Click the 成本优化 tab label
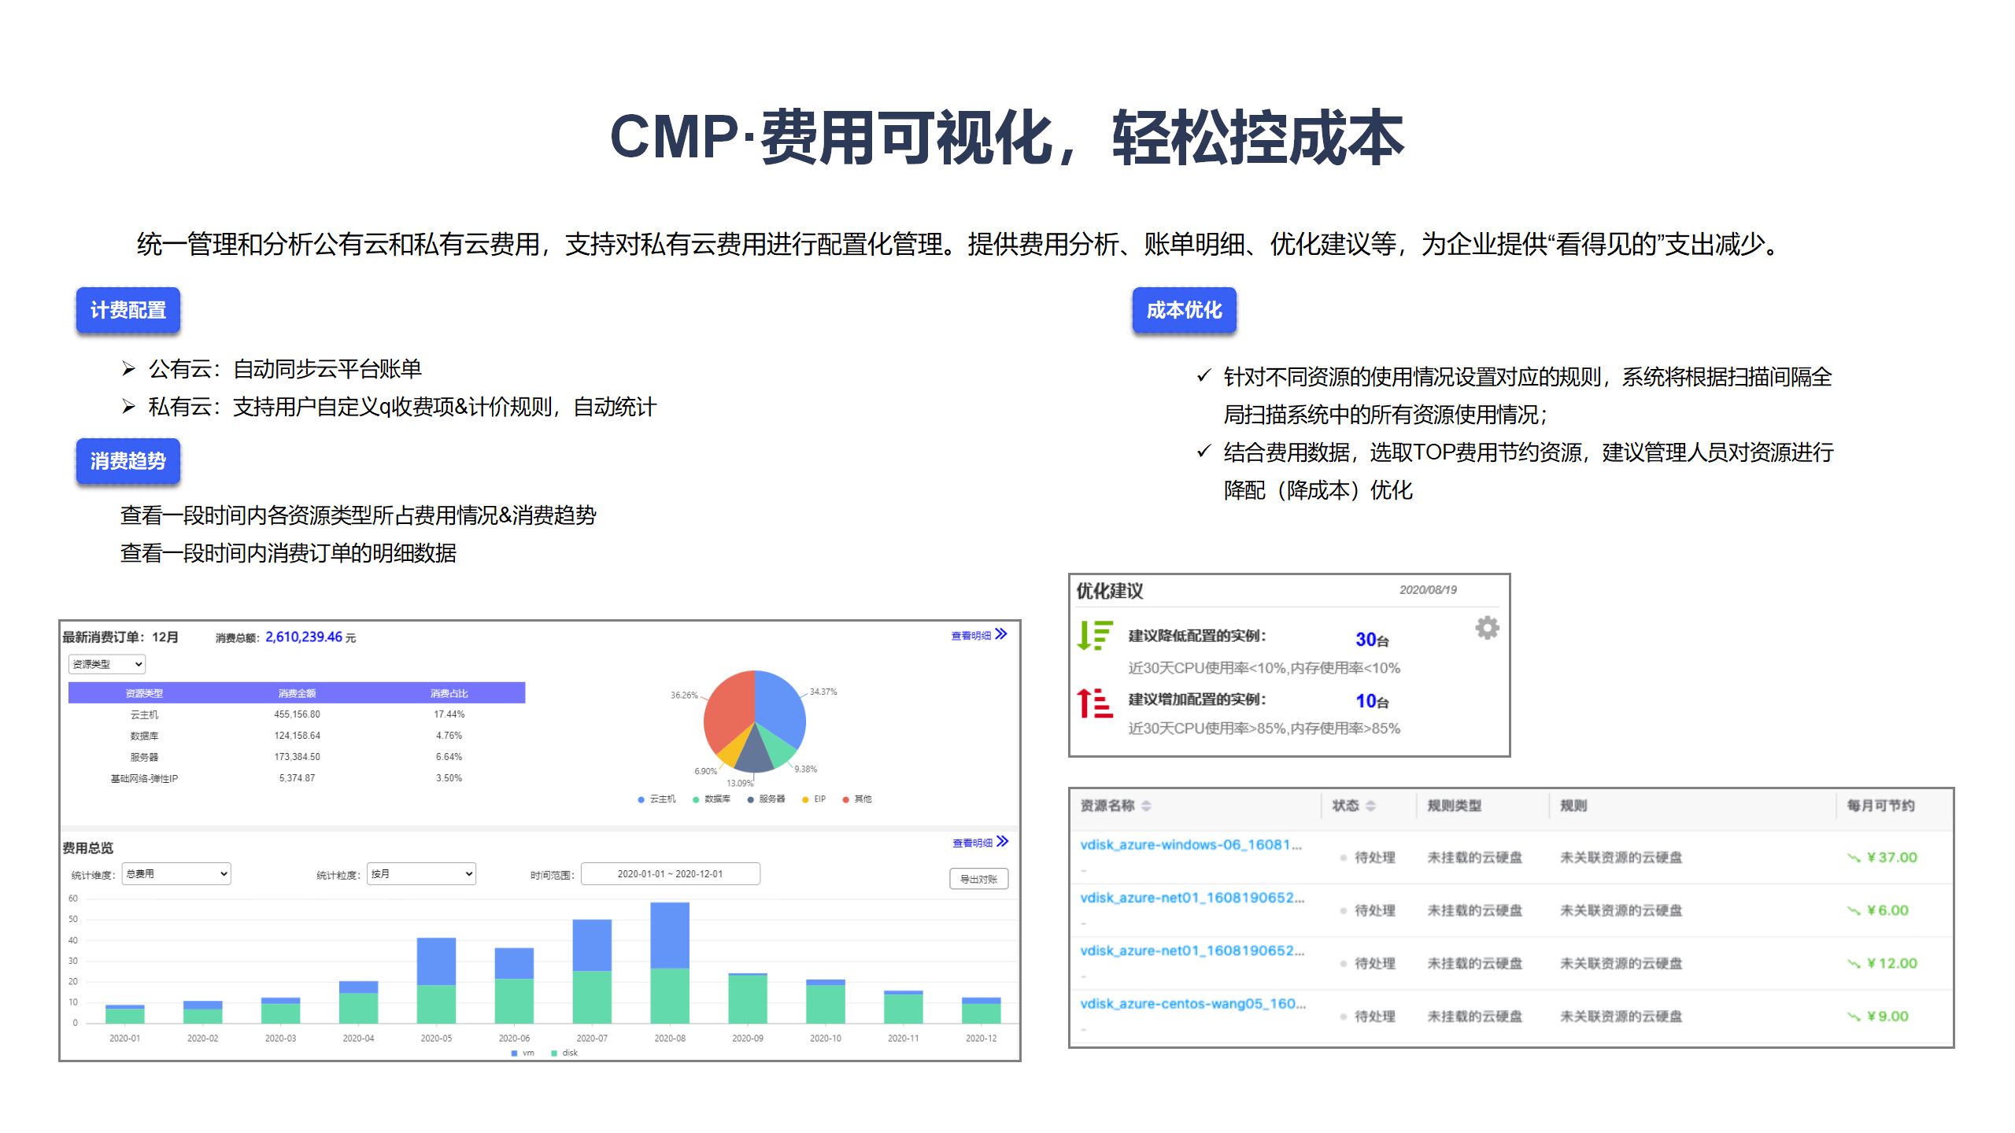 tap(1184, 310)
